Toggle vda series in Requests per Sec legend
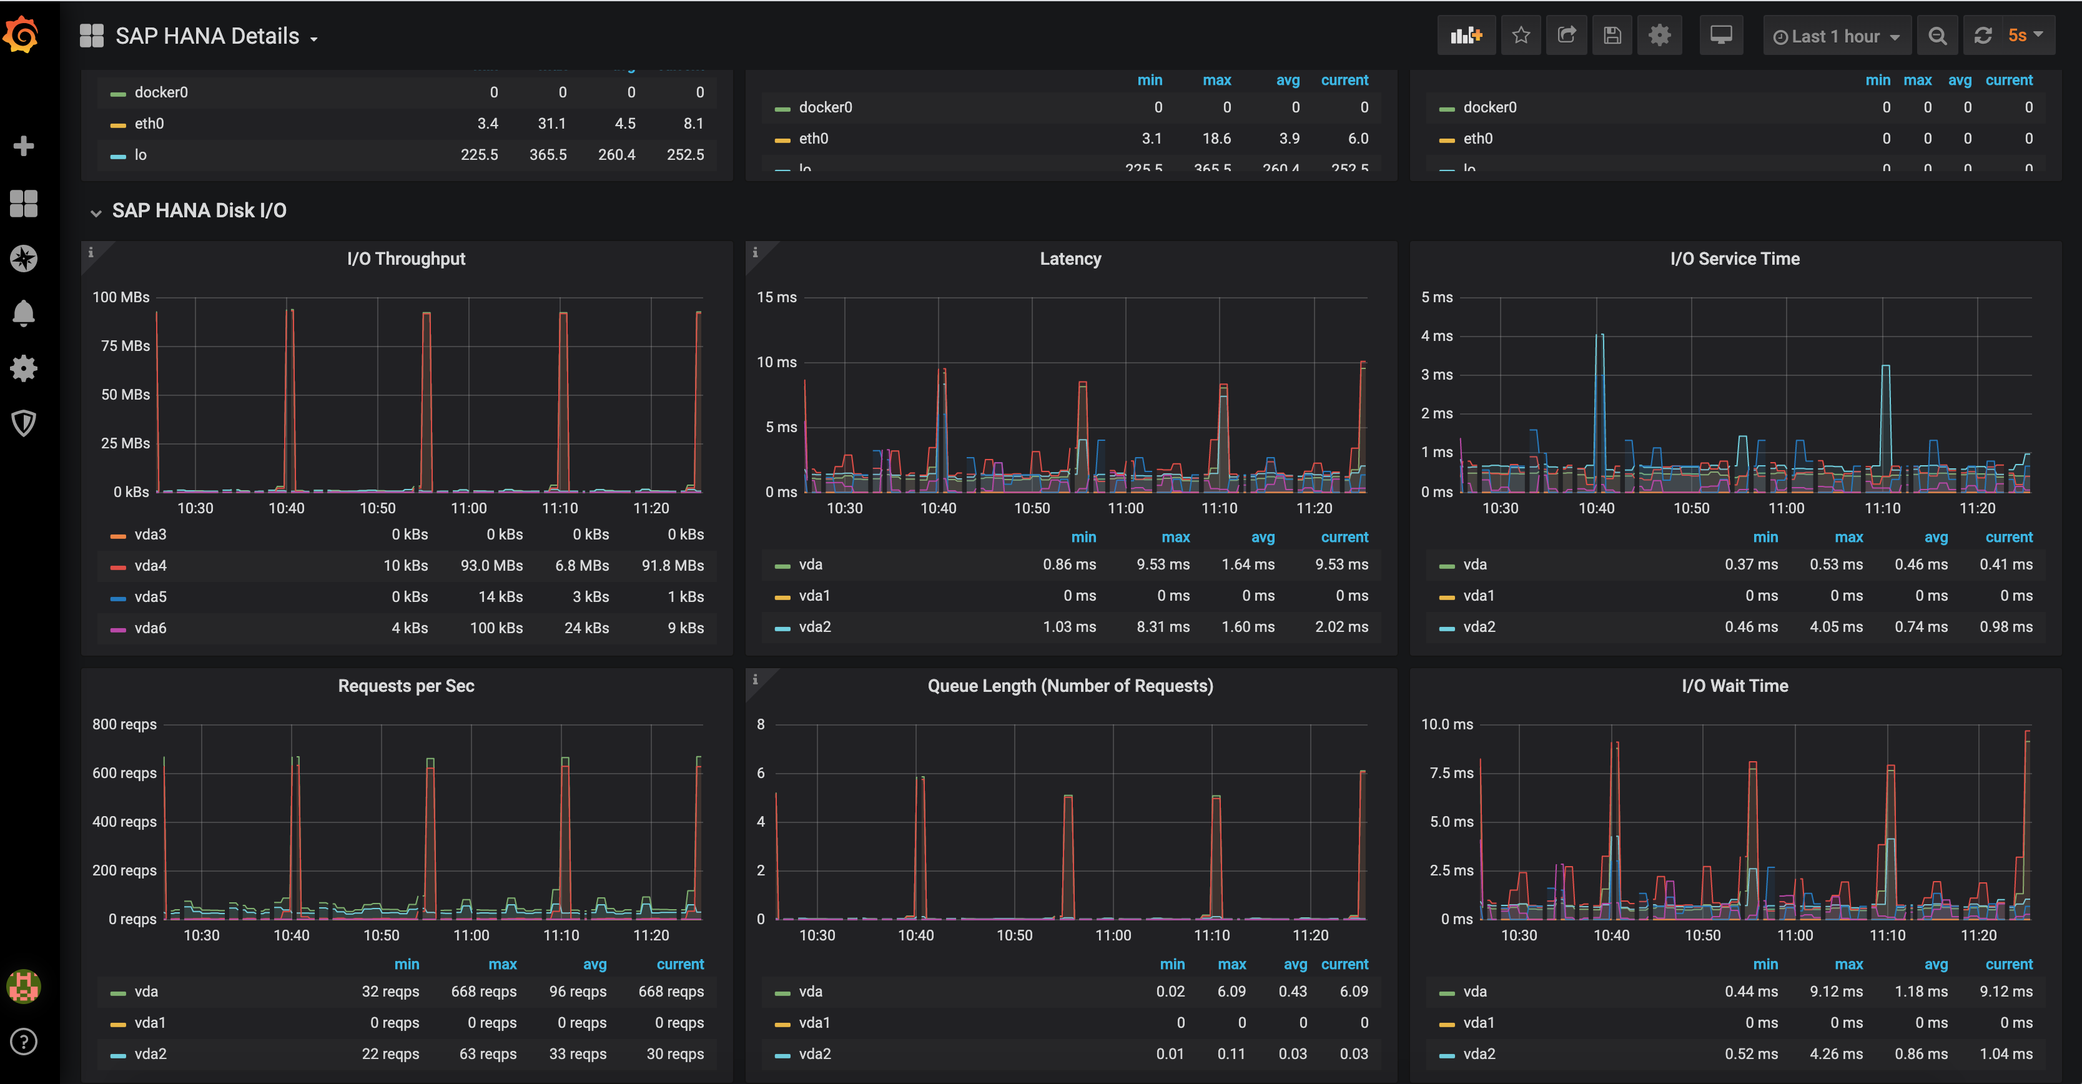Viewport: 2082px width, 1084px height. (x=146, y=992)
